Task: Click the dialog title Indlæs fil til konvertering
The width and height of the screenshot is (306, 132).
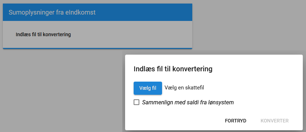Action: [173, 69]
